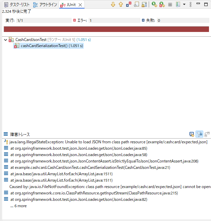Open the test run history dropdown arrow

pos(184,4)
